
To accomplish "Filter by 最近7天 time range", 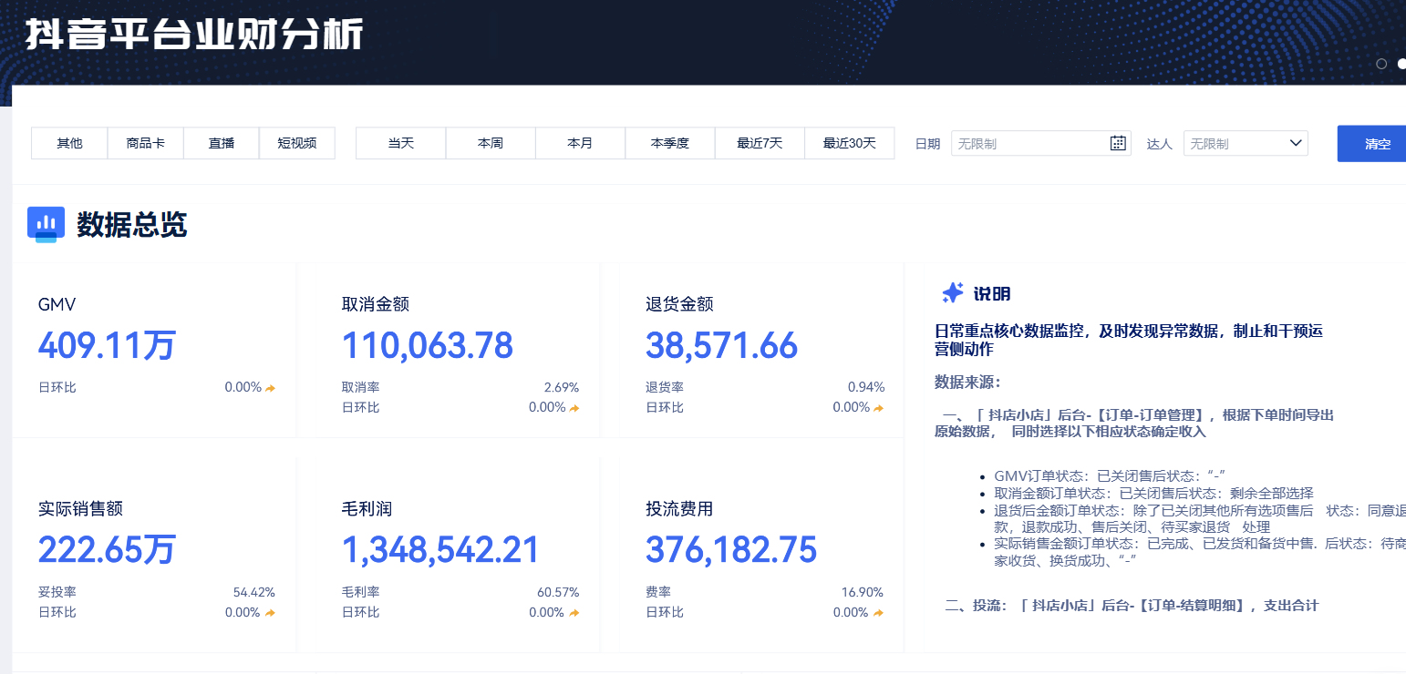I will coord(760,143).
